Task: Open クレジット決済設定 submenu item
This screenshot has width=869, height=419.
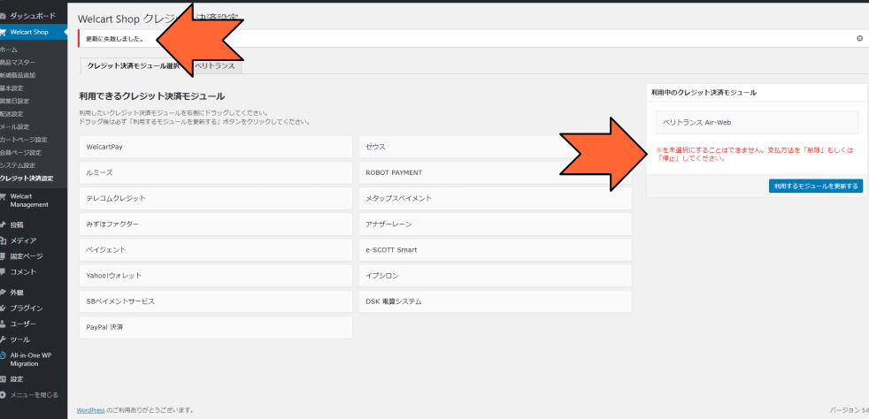Action: tap(27, 179)
